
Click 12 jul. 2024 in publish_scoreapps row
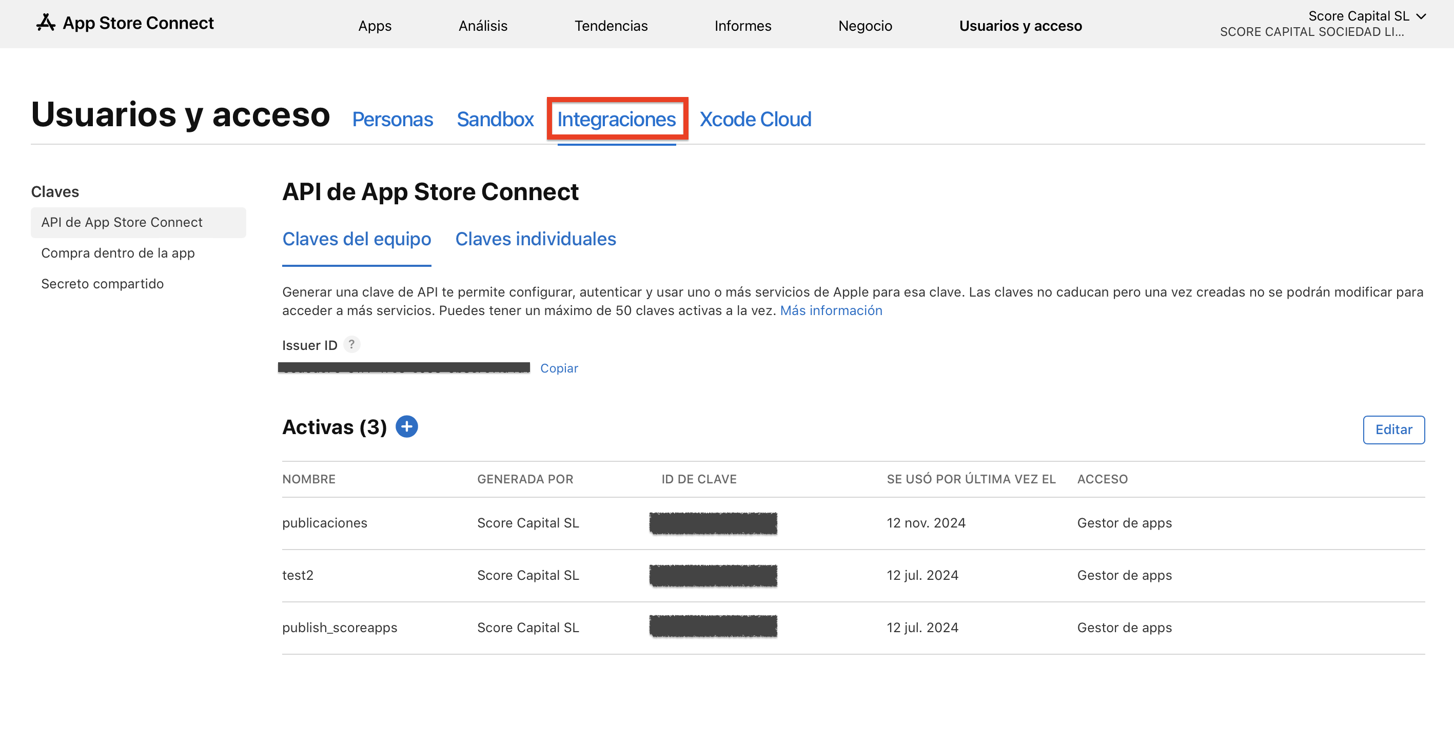922,627
